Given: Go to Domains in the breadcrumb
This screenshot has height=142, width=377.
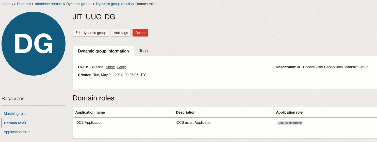Looking at the screenshot, I should pos(24,4).
